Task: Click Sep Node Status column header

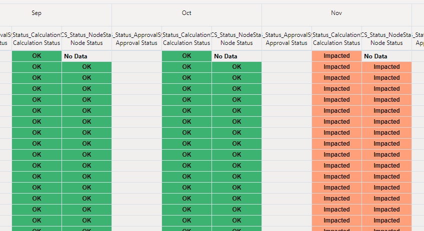Action: [87, 38]
